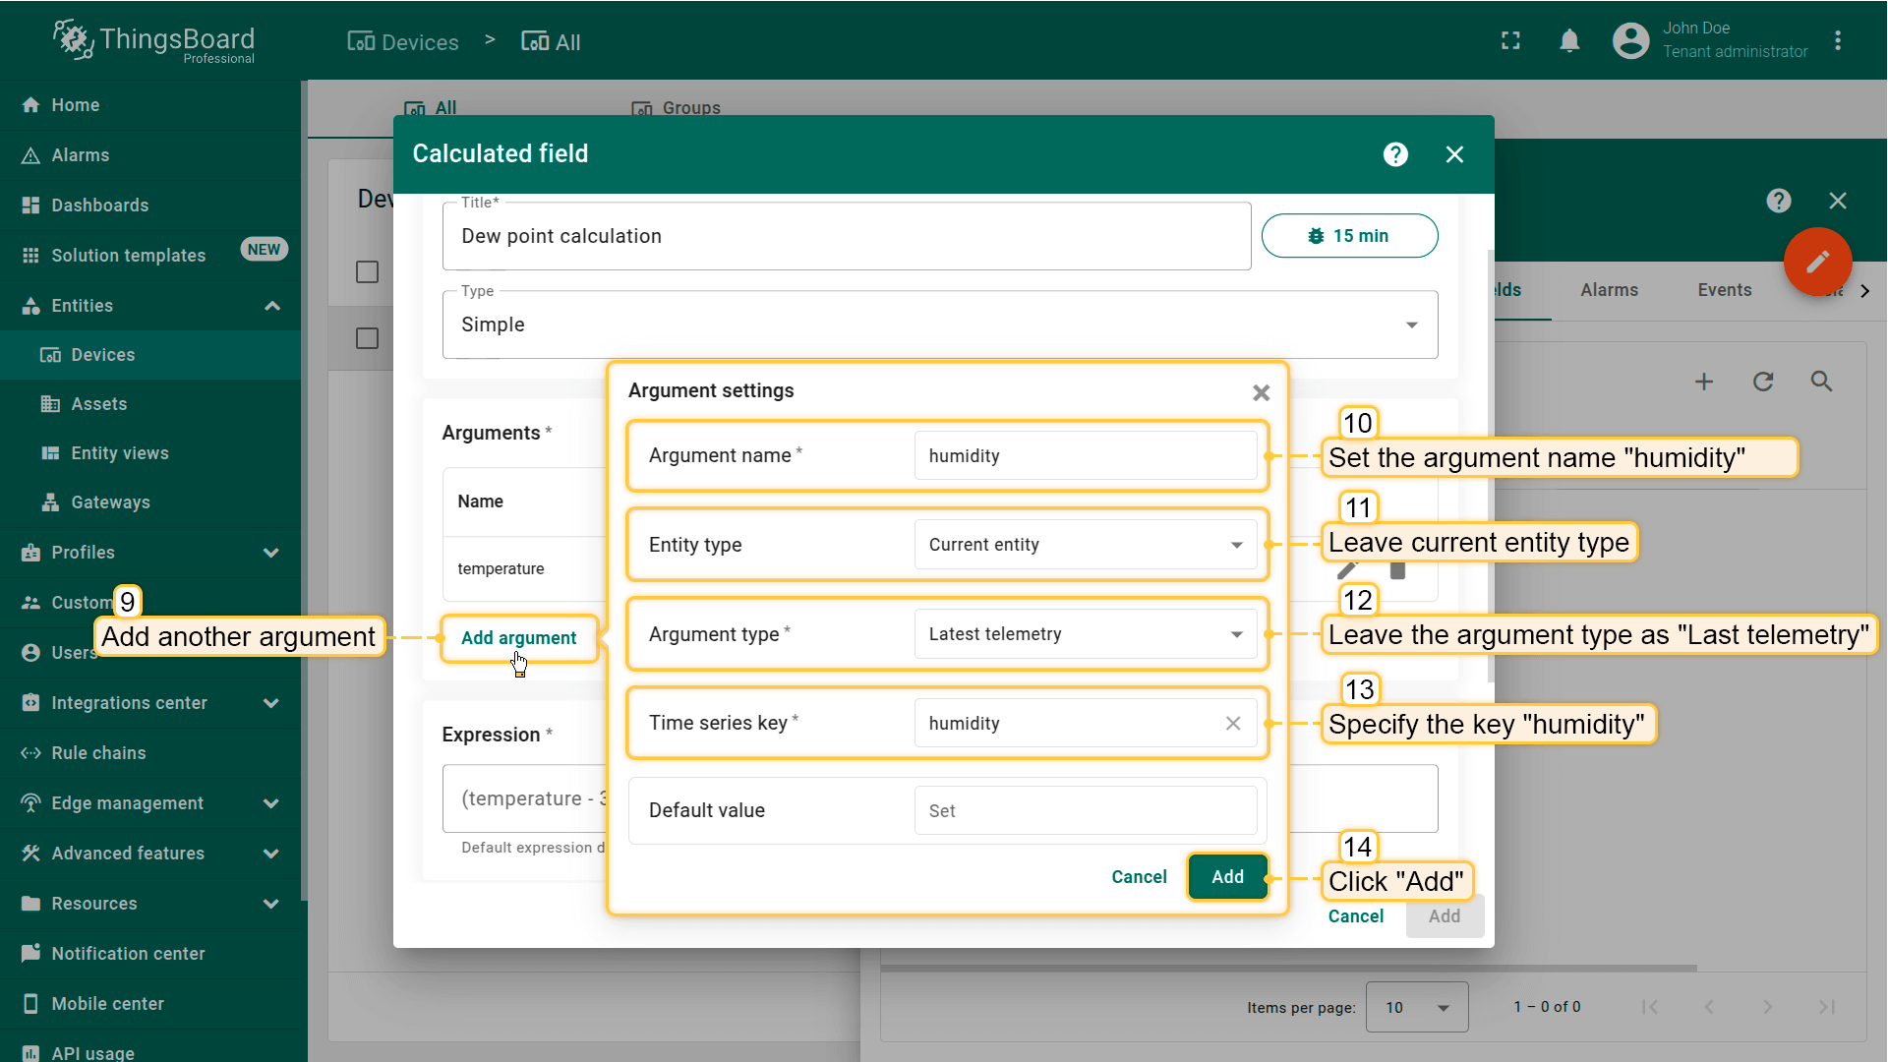Check the second device row checkbox
1888x1062 pixels.
(x=367, y=338)
